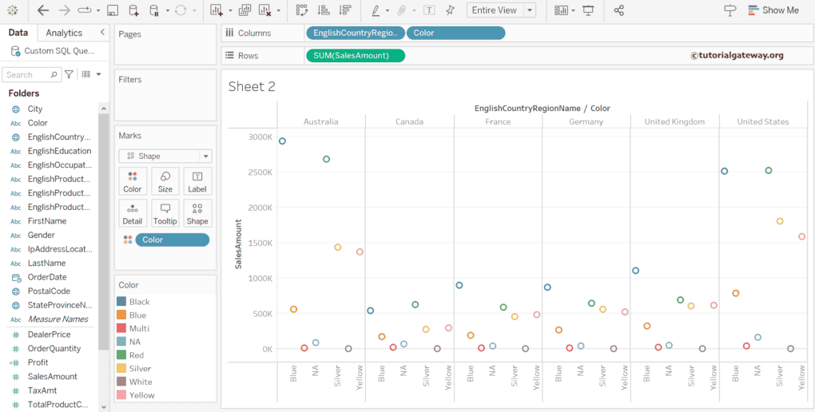Click the Save icon in toolbar
815x412 pixels.
113,10
